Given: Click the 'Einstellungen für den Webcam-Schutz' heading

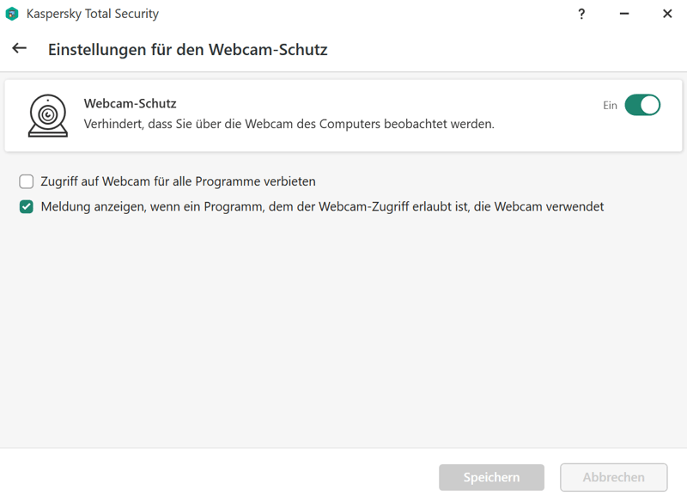Looking at the screenshot, I should (187, 49).
